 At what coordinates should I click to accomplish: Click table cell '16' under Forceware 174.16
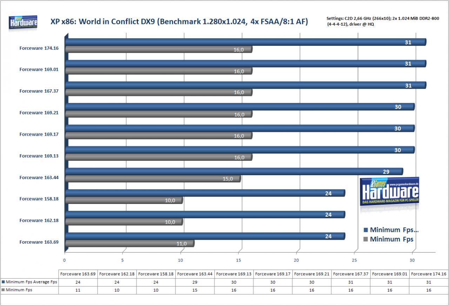point(429,290)
